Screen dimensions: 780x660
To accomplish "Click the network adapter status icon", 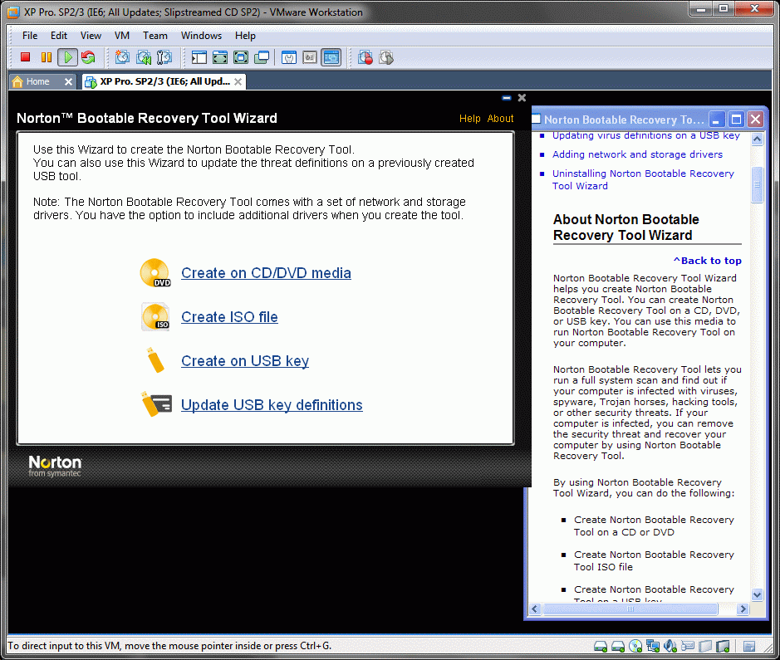I will pyautogui.click(x=653, y=646).
